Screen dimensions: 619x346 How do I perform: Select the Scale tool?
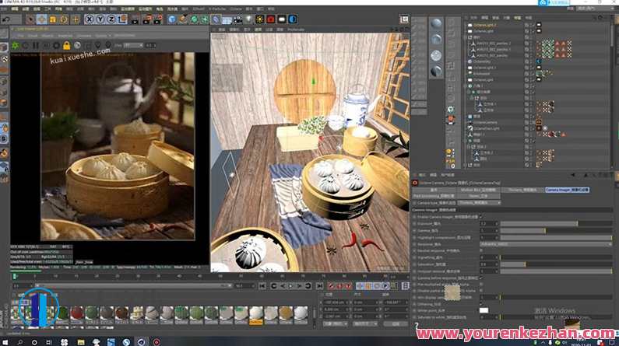[x=52, y=19]
